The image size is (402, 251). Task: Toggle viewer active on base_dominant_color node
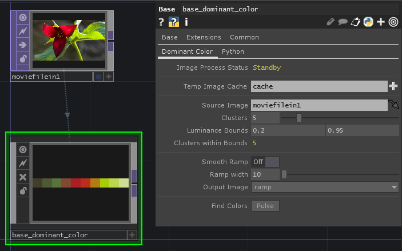point(23,149)
